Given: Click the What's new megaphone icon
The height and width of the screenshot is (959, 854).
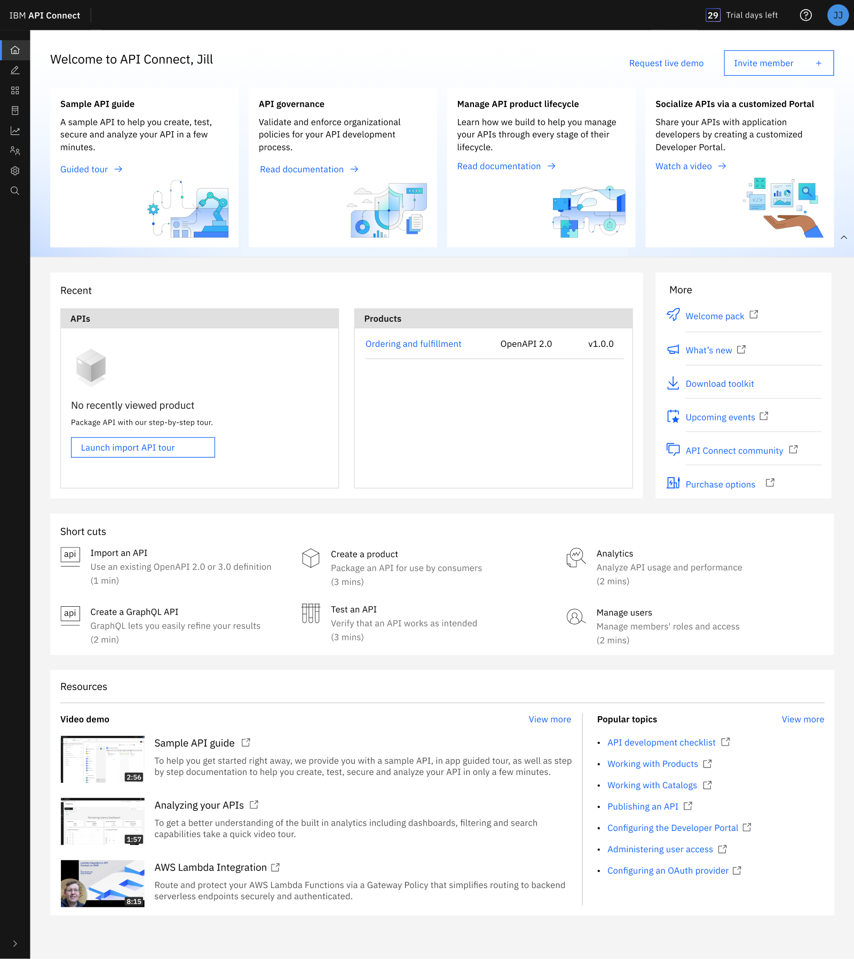Looking at the screenshot, I should coord(673,350).
